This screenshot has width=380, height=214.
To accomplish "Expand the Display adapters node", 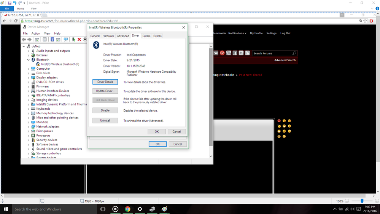I will click(x=29, y=78).
